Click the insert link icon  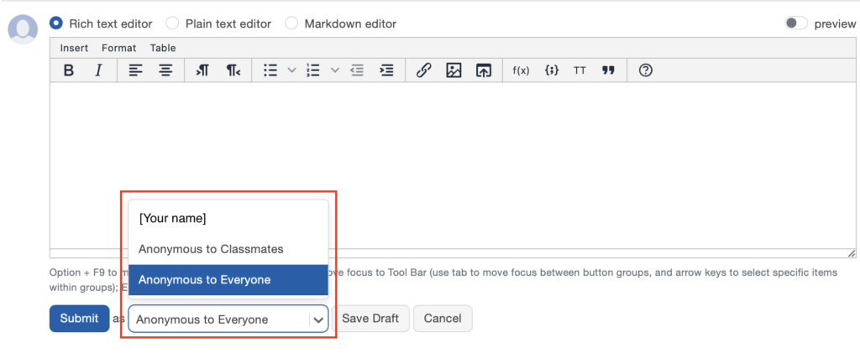pos(424,70)
